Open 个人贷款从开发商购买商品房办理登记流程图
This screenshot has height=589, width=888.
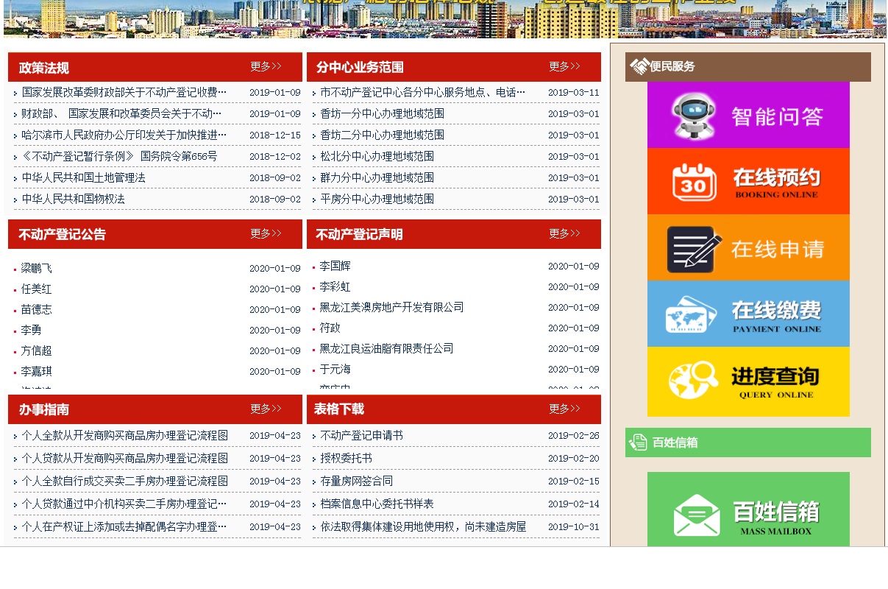[125, 459]
